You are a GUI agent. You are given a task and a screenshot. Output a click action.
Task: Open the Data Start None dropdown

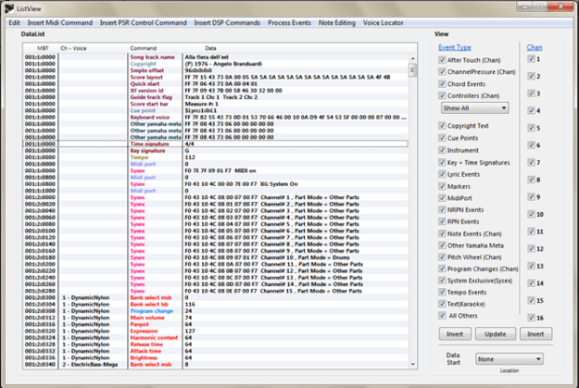pos(510,359)
